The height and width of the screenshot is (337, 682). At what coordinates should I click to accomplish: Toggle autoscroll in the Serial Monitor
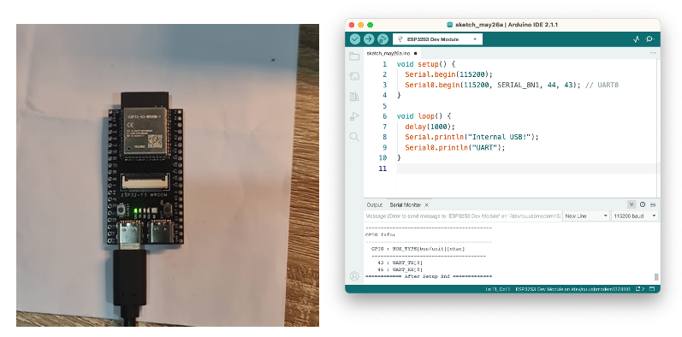632,204
